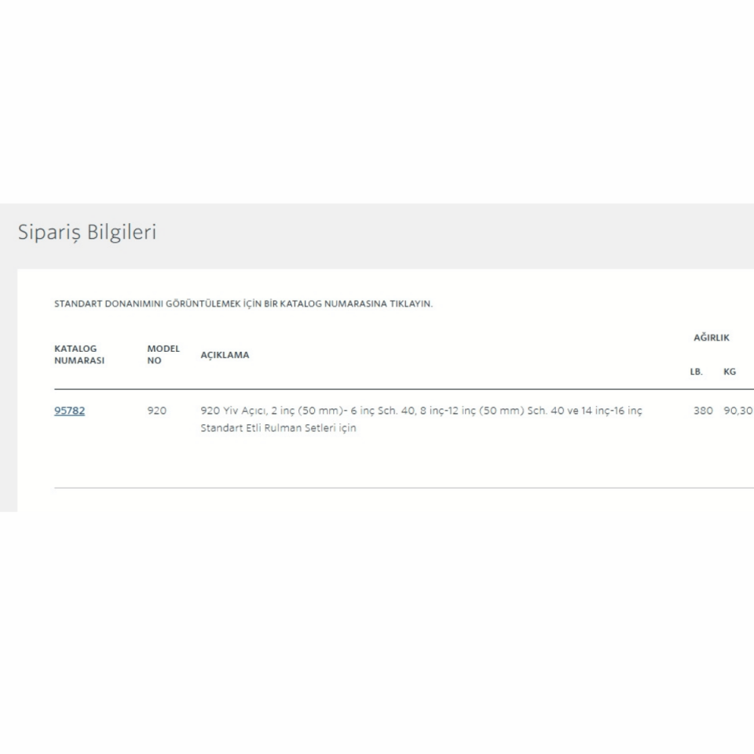
Task: Click the LB. weight subheader
Action: click(x=696, y=372)
